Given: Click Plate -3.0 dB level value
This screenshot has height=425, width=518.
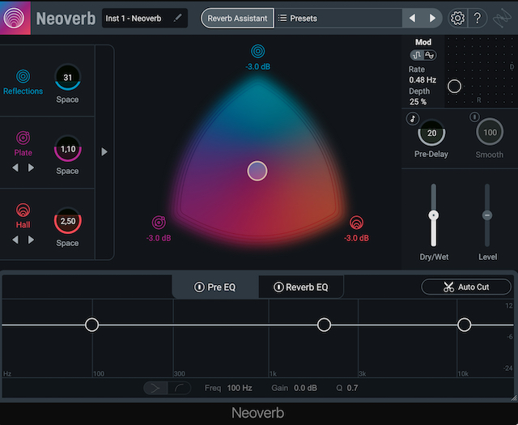Looking at the screenshot, I should click(159, 238).
